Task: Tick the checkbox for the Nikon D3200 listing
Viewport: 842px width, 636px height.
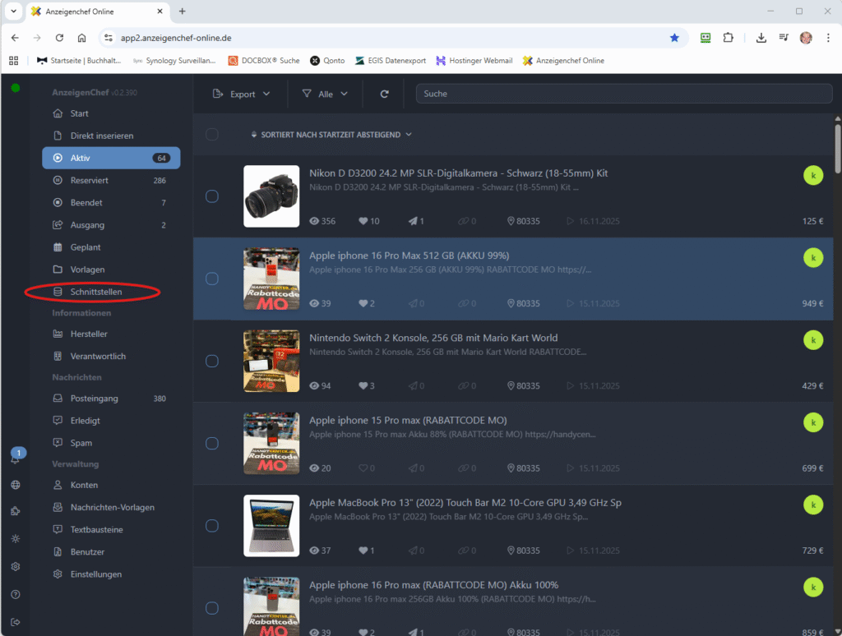Action: (x=211, y=196)
